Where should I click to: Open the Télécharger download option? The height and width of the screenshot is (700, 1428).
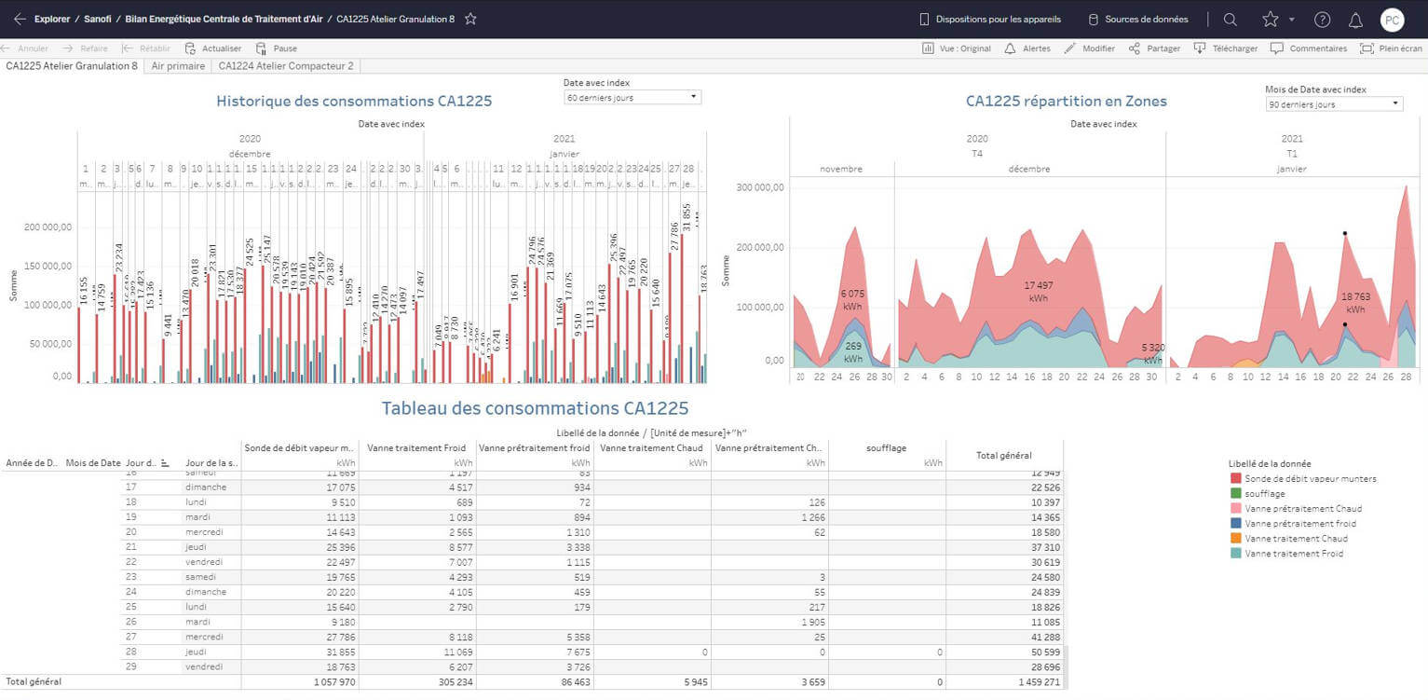[x=1226, y=48]
